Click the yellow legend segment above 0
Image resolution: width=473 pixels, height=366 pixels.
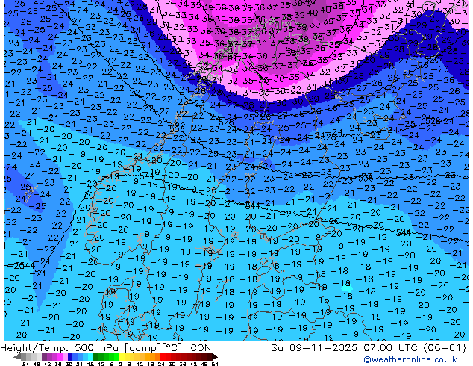click(x=122, y=356)
